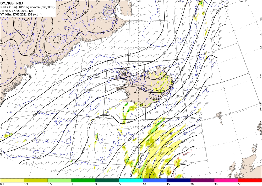The height and width of the screenshot is (186, 262).
Task: Select the light green 0.5–1 legend color
Action: (59, 180)
